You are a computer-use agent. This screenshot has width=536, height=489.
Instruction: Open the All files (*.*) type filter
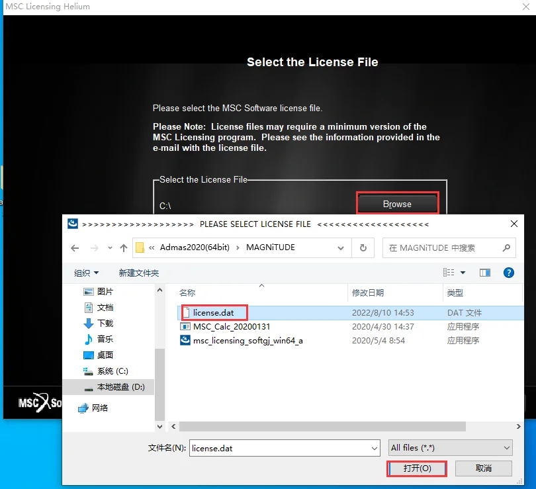click(450, 448)
